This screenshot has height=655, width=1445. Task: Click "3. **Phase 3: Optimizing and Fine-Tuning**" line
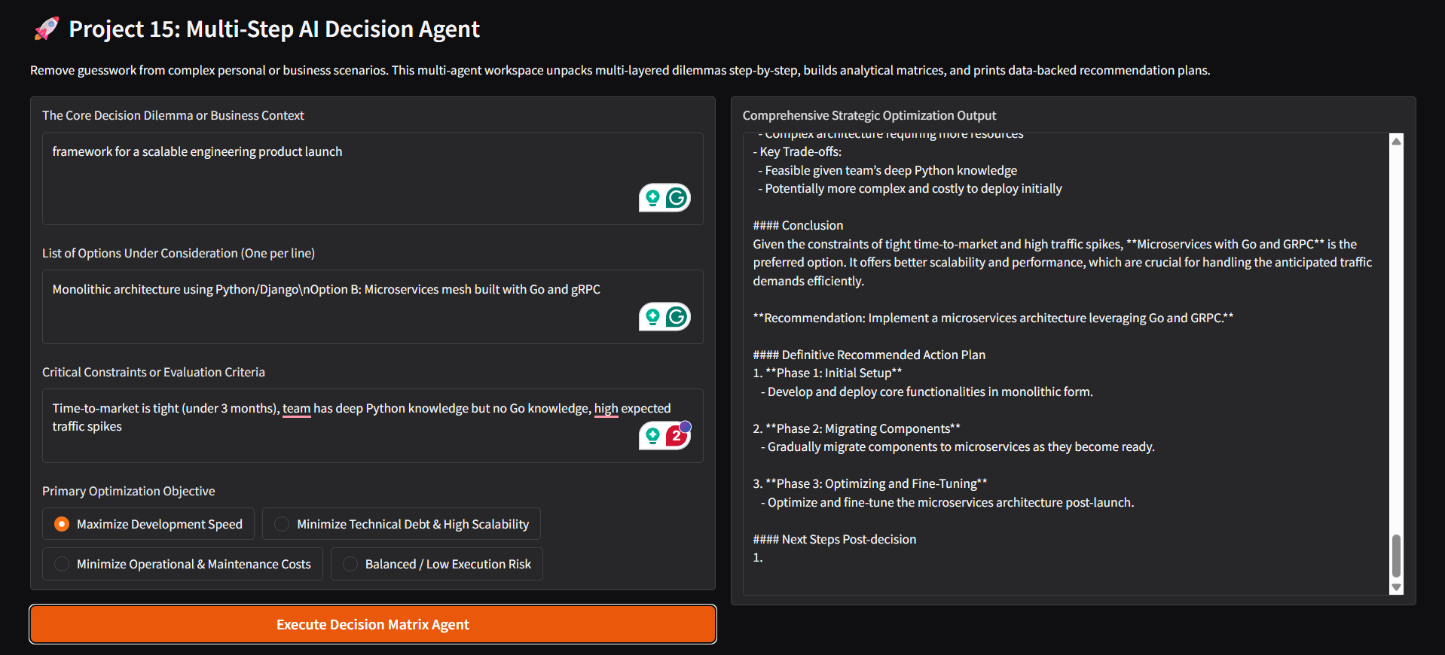click(x=870, y=483)
